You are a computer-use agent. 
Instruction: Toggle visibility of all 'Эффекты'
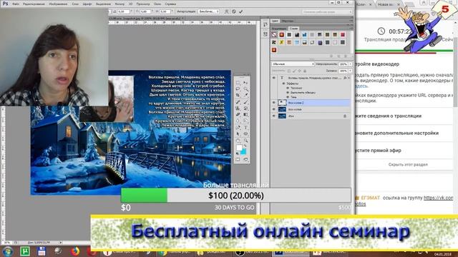point(283,84)
